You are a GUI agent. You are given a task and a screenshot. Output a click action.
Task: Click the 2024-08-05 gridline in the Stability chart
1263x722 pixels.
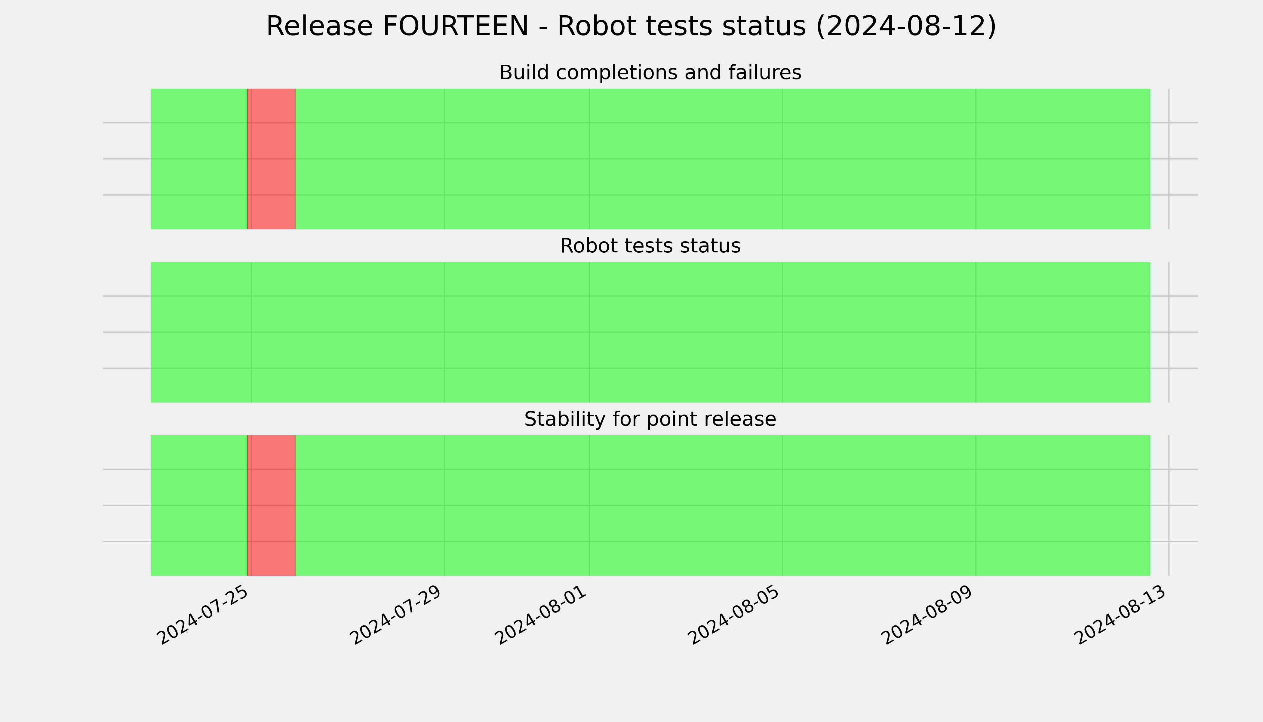click(783, 505)
